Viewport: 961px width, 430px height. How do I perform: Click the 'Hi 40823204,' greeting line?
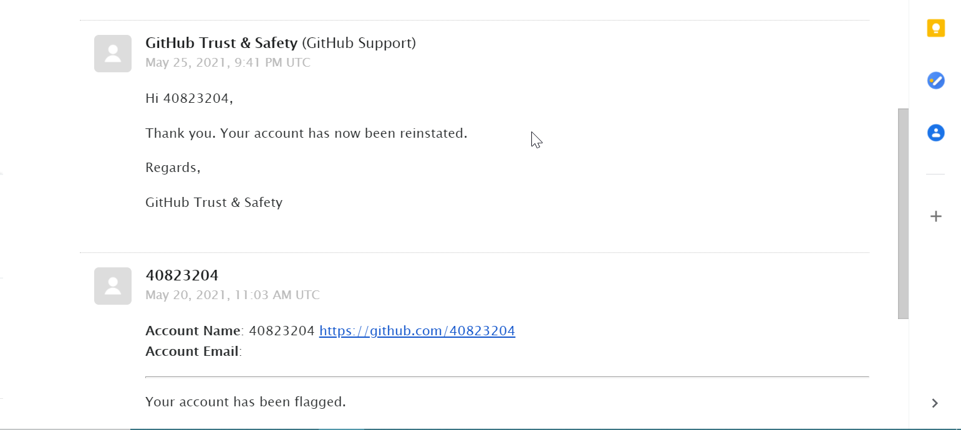(x=189, y=98)
